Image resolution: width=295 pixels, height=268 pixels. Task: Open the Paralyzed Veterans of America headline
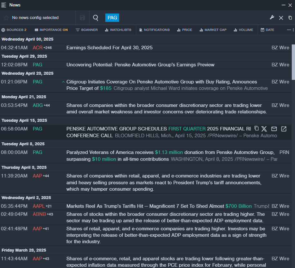pyautogui.click(x=170, y=156)
